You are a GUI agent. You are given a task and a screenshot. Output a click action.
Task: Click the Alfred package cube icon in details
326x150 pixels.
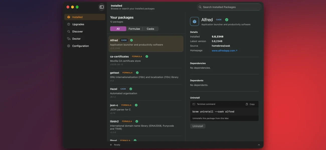195,21
